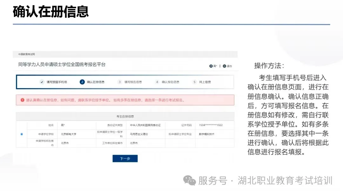Click the 中华人民共和国居民身份证 cell

click(145, 125)
